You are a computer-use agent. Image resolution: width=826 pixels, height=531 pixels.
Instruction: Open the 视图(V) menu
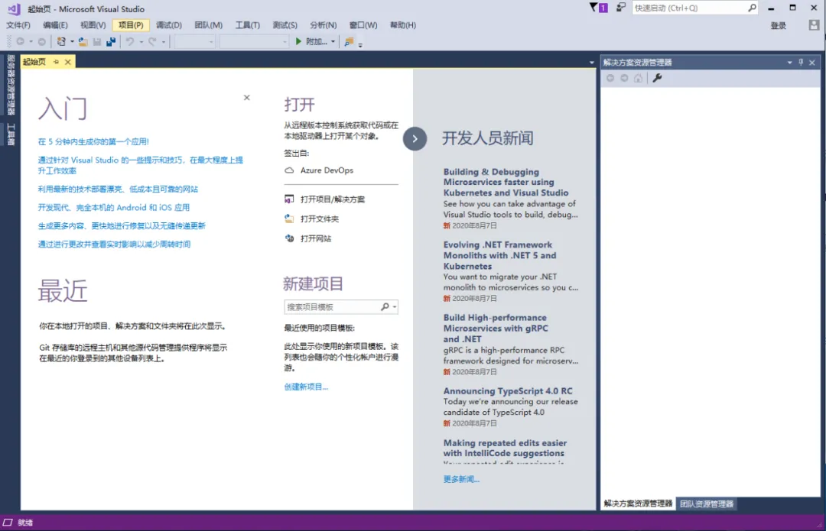tap(93, 24)
